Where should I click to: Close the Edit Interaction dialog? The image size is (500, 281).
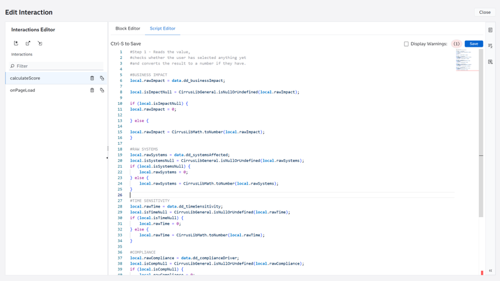[484, 12]
